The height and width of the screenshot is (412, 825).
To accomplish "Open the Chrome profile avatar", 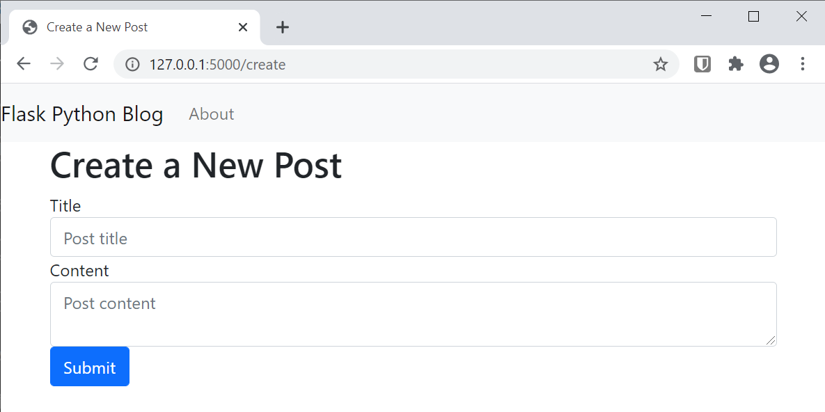I will pos(769,64).
